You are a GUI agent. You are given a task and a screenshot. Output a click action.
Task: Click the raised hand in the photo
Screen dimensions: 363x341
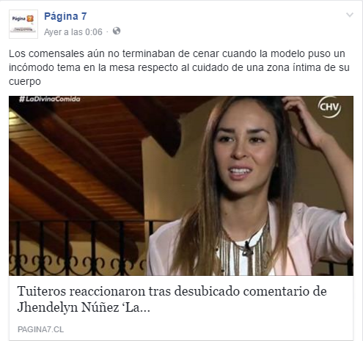click(306, 122)
